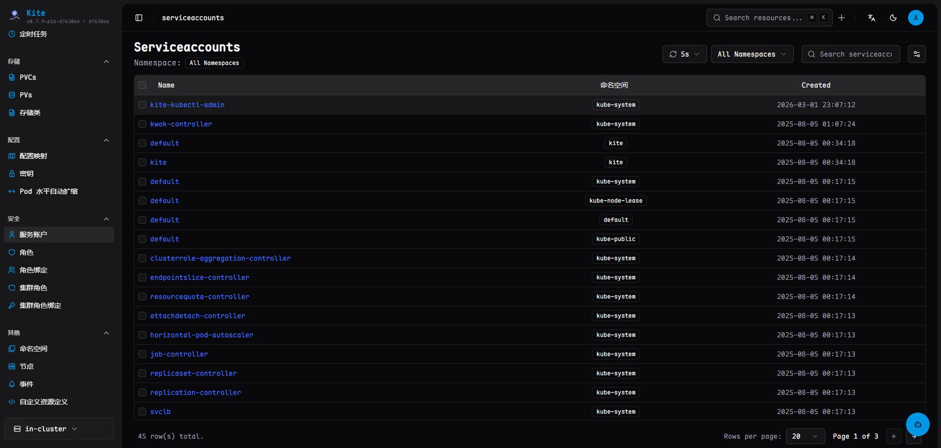The image size is (941, 448).
Task: Open Pod 水平自动扩缩 page
Action: click(x=59, y=191)
